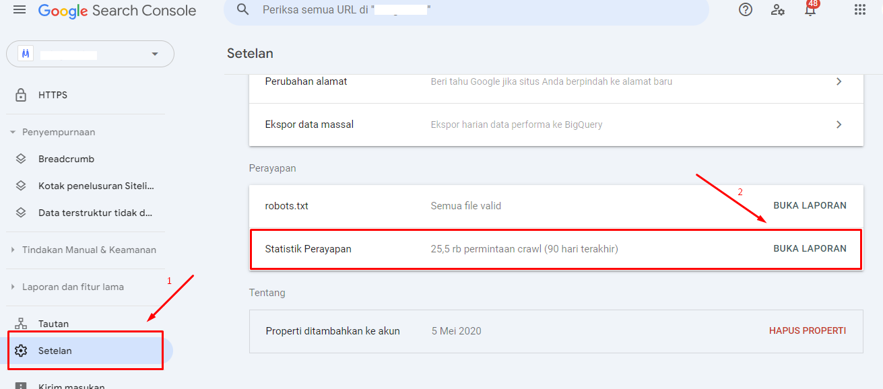Open Ekspor data massal chevron arrow
The image size is (883, 389).
click(839, 125)
